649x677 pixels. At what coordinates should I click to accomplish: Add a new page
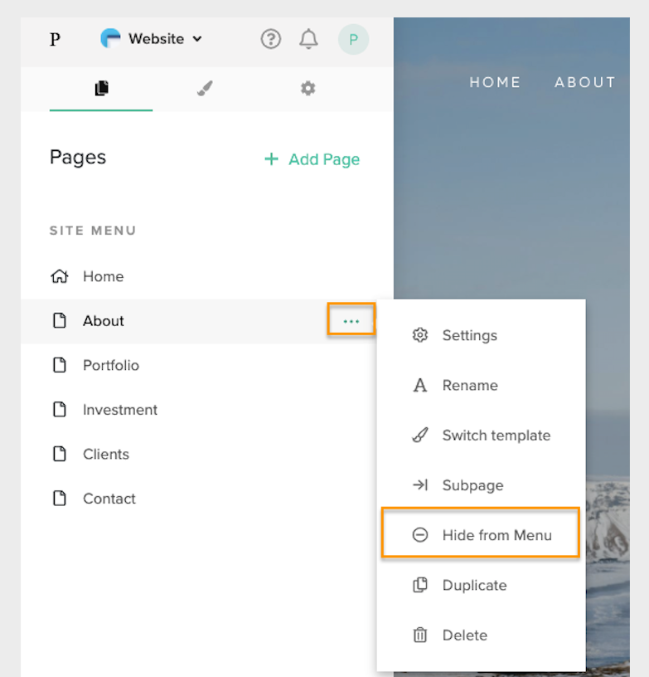[311, 159]
